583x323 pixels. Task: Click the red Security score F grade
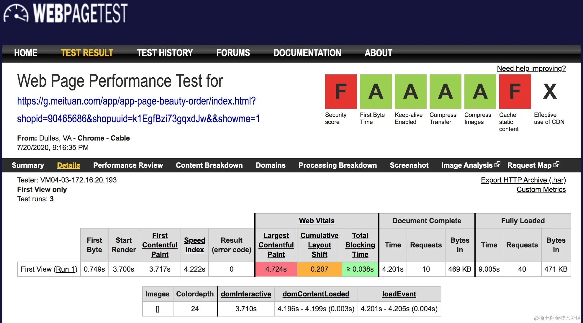[341, 92]
